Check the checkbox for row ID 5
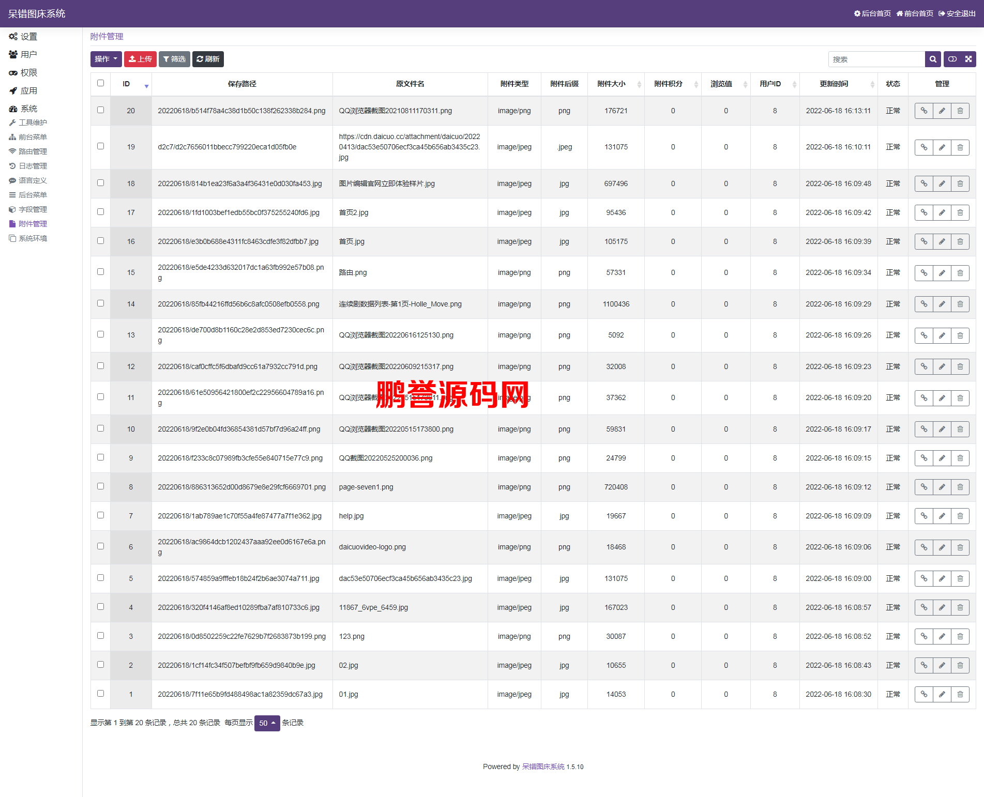 coord(100,578)
